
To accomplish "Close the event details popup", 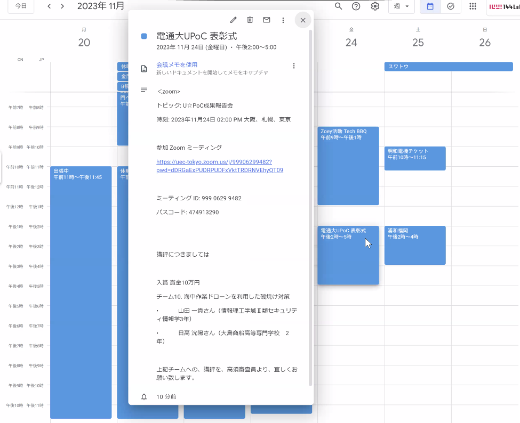I will (303, 20).
